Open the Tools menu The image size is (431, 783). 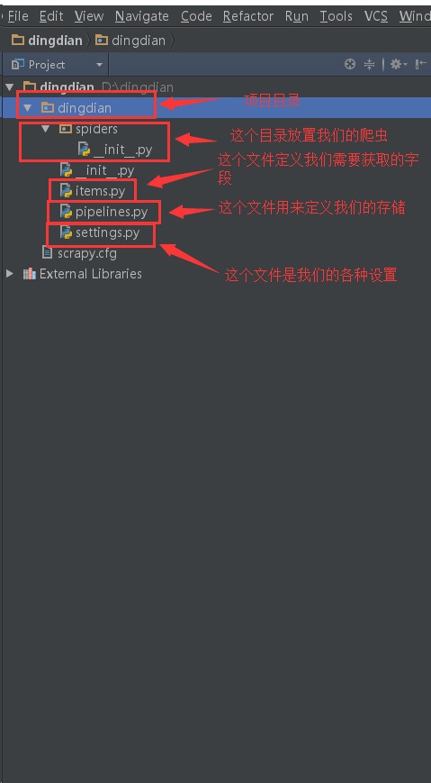[336, 16]
